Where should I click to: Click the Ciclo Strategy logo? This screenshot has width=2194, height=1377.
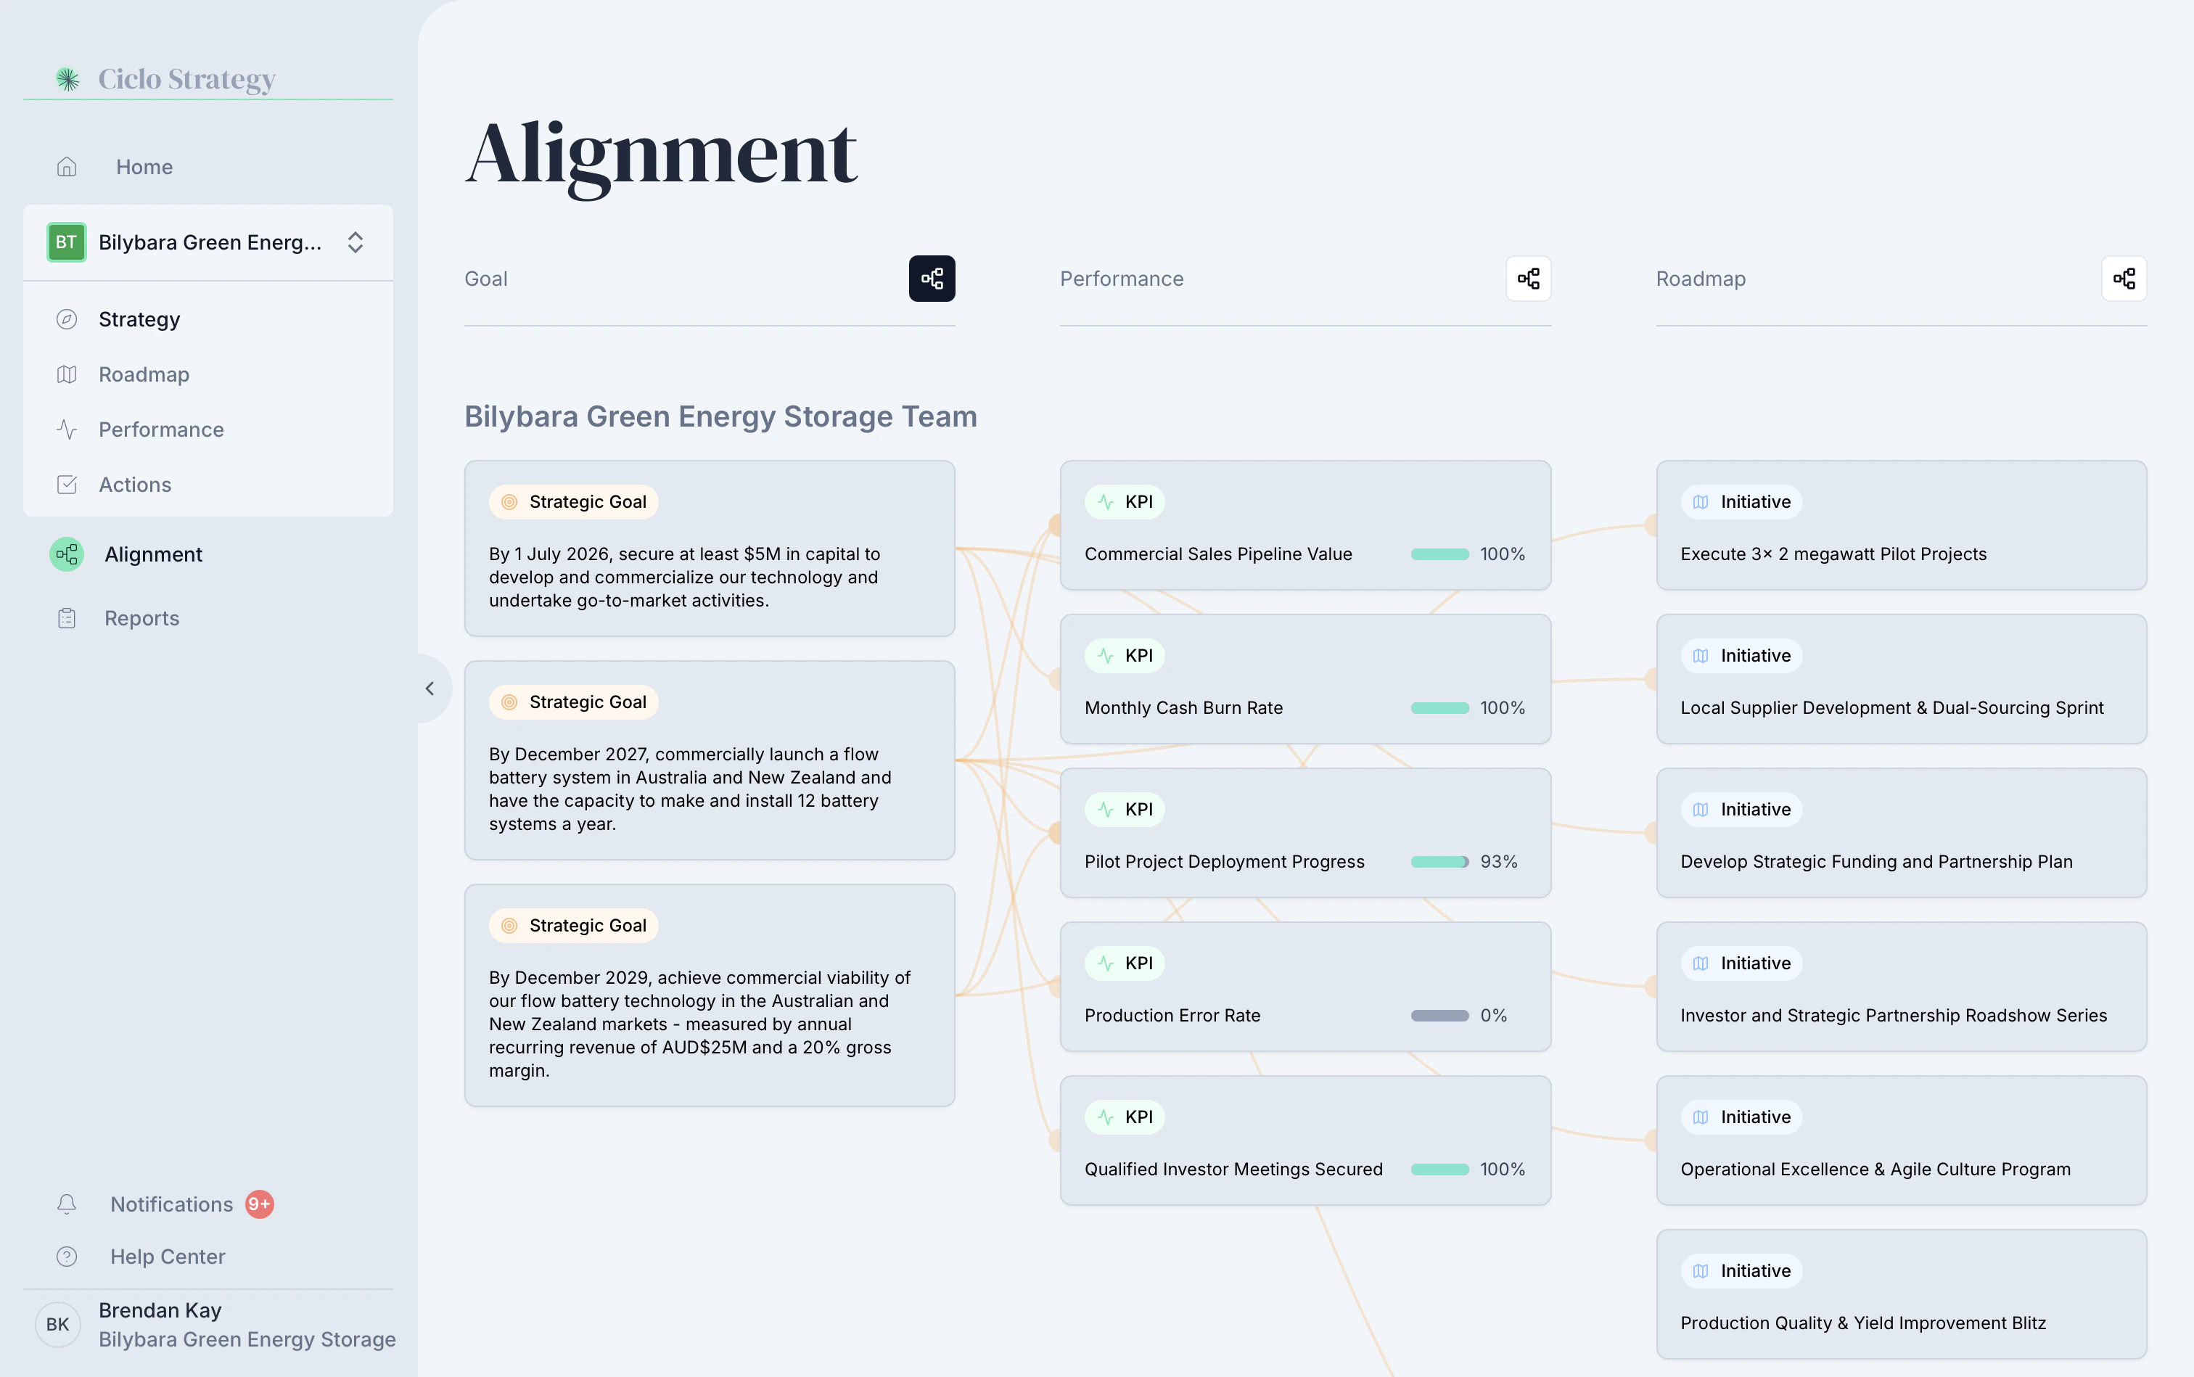[165, 79]
